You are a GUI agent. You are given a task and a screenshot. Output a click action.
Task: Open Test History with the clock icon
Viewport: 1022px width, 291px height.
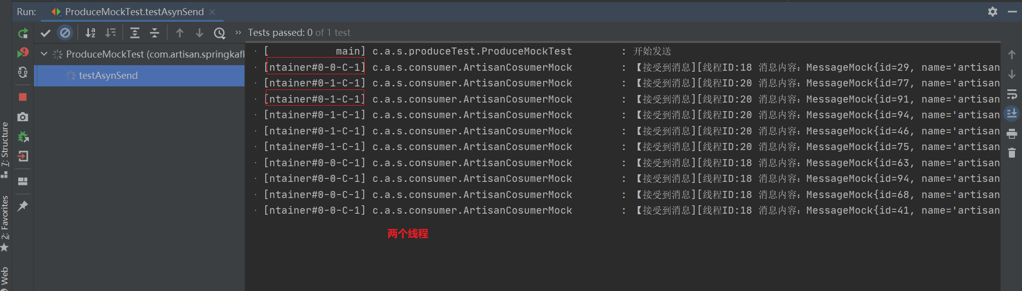click(219, 33)
